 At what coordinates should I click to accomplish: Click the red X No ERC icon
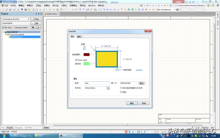tap(150, 10)
